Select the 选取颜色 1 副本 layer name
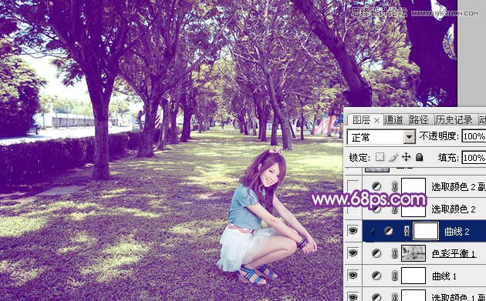 [458, 298]
